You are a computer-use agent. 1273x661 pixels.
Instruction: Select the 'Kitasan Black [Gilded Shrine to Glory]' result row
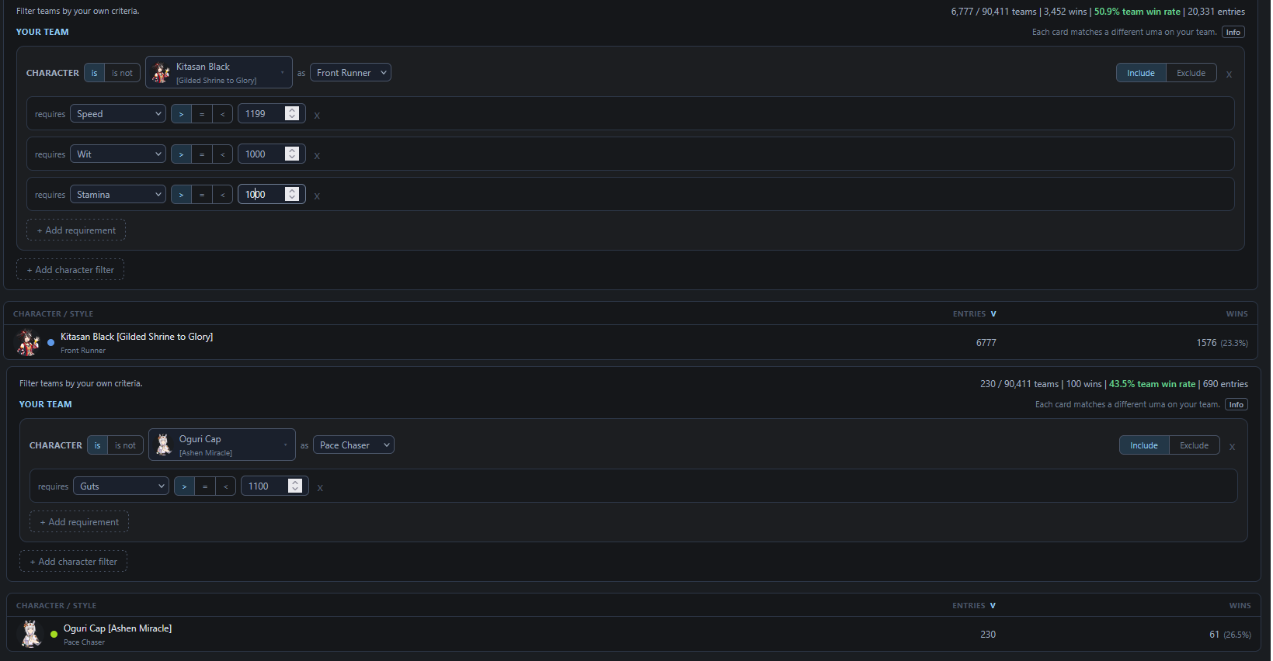pyautogui.click(x=631, y=342)
